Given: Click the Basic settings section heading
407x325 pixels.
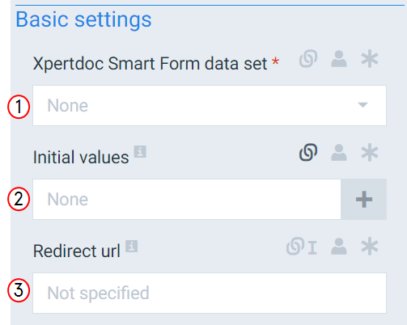Looking at the screenshot, I should (83, 19).
